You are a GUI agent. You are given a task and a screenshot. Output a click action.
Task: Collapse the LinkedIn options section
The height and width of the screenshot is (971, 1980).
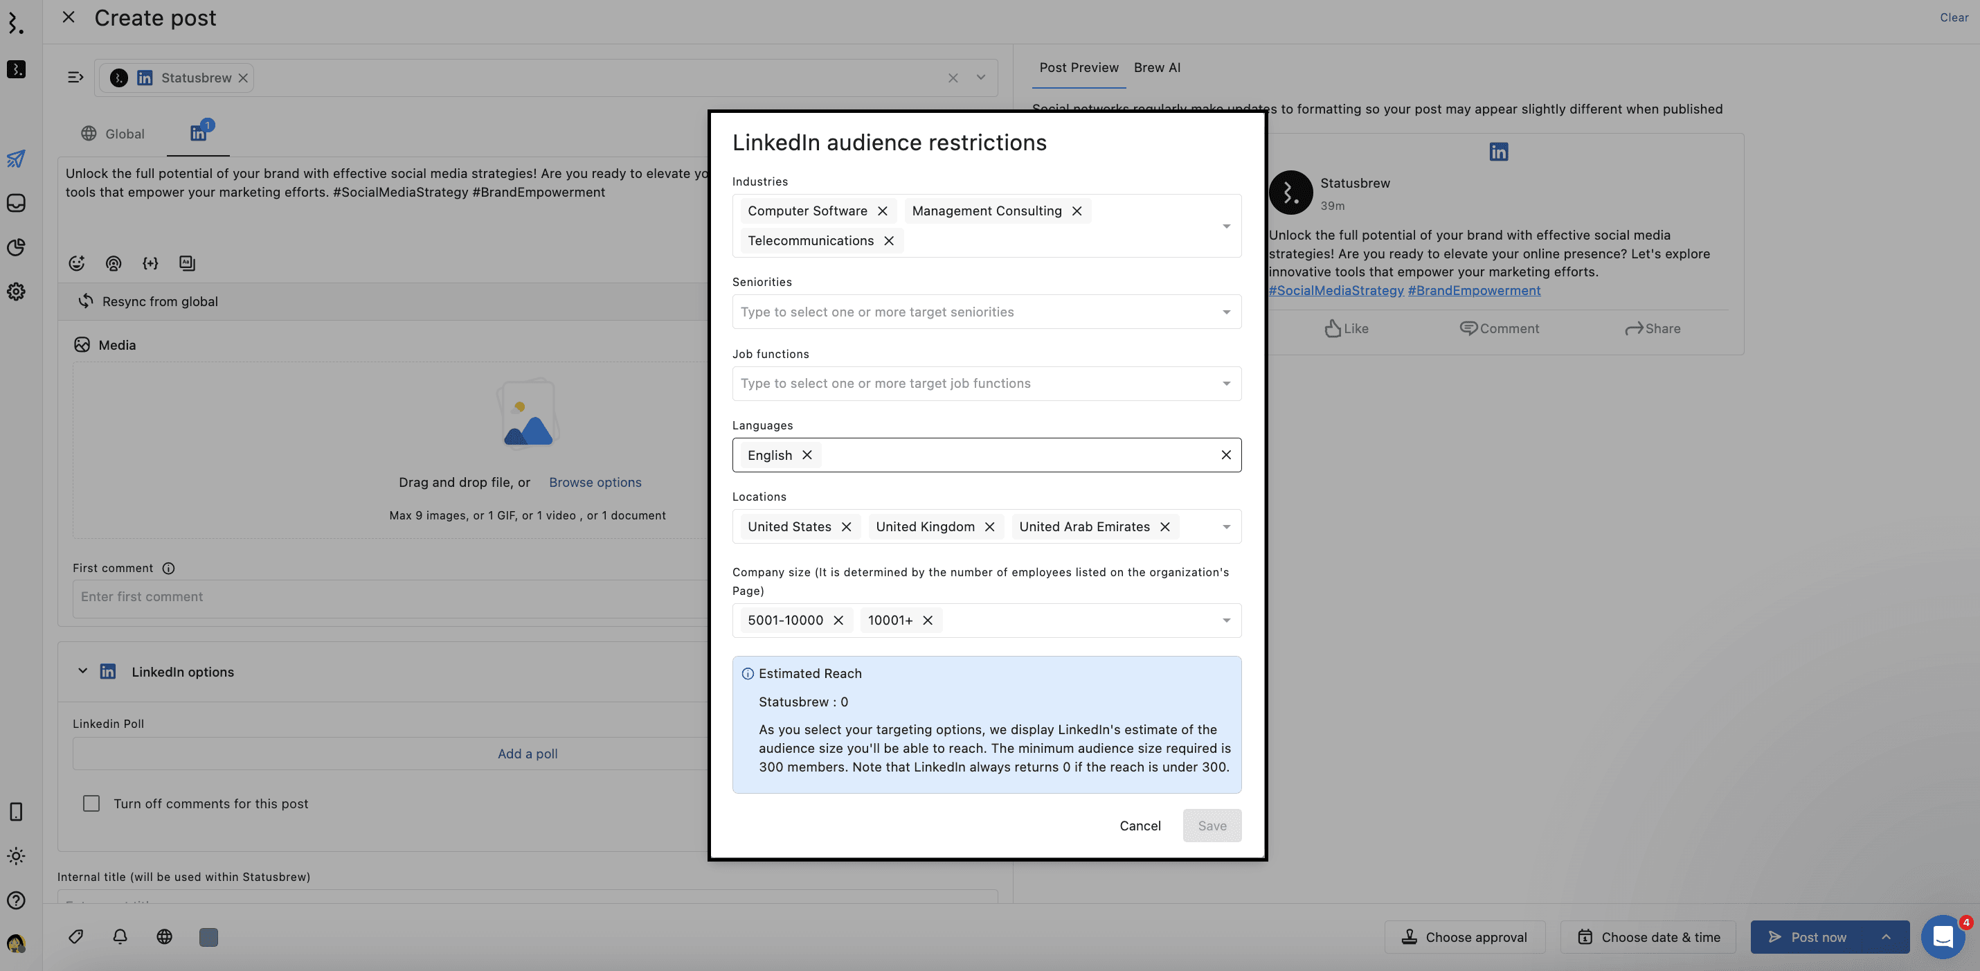click(x=82, y=671)
